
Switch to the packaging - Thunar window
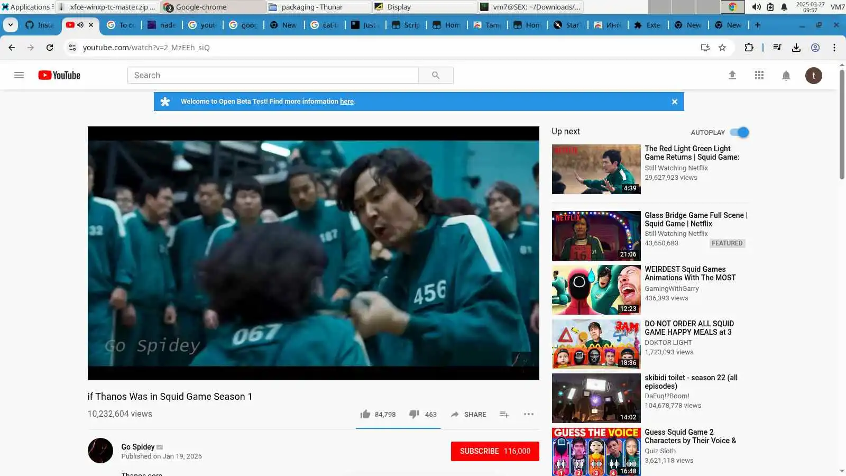[x=318, y=7]
